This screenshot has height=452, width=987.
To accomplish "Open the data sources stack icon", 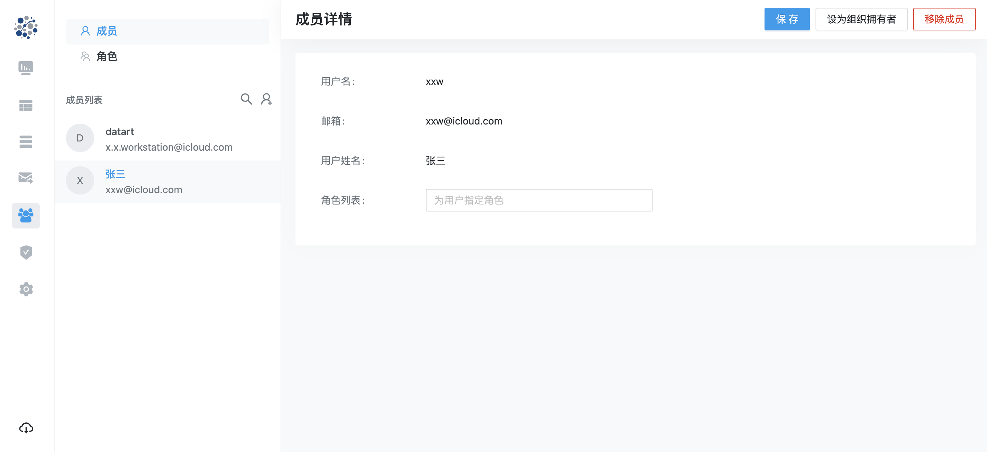I will coord(26,141).
